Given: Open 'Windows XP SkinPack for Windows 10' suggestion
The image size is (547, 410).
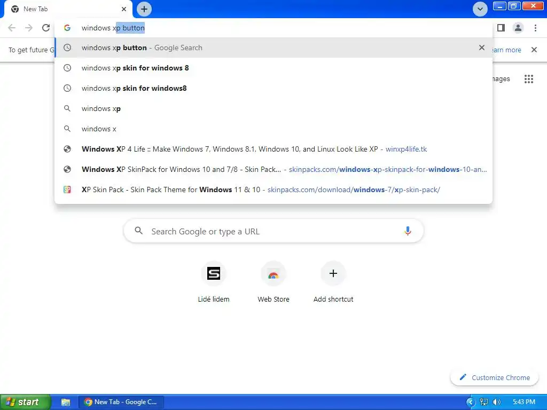Looking at the screenshot, I should pos(273,169).
